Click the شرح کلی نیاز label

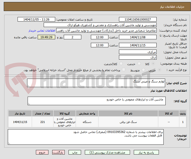click(176, 83)
